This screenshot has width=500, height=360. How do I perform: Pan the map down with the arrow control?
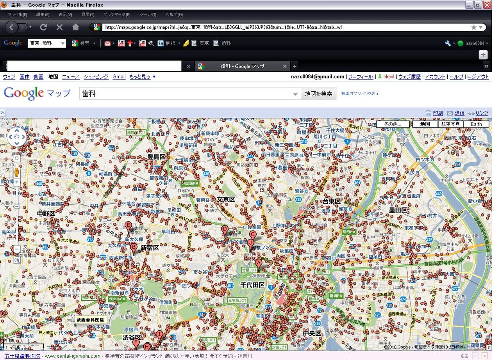pyautogui.click(x=17, y=144)
